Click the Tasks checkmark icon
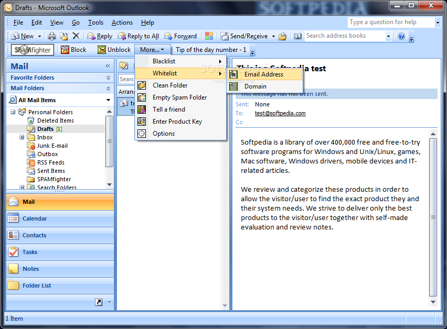Image resolution: width=447 pixels, height=329 pixels. (13, 252)
